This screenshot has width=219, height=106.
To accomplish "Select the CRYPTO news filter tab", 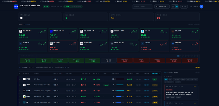I will point(167,82).
